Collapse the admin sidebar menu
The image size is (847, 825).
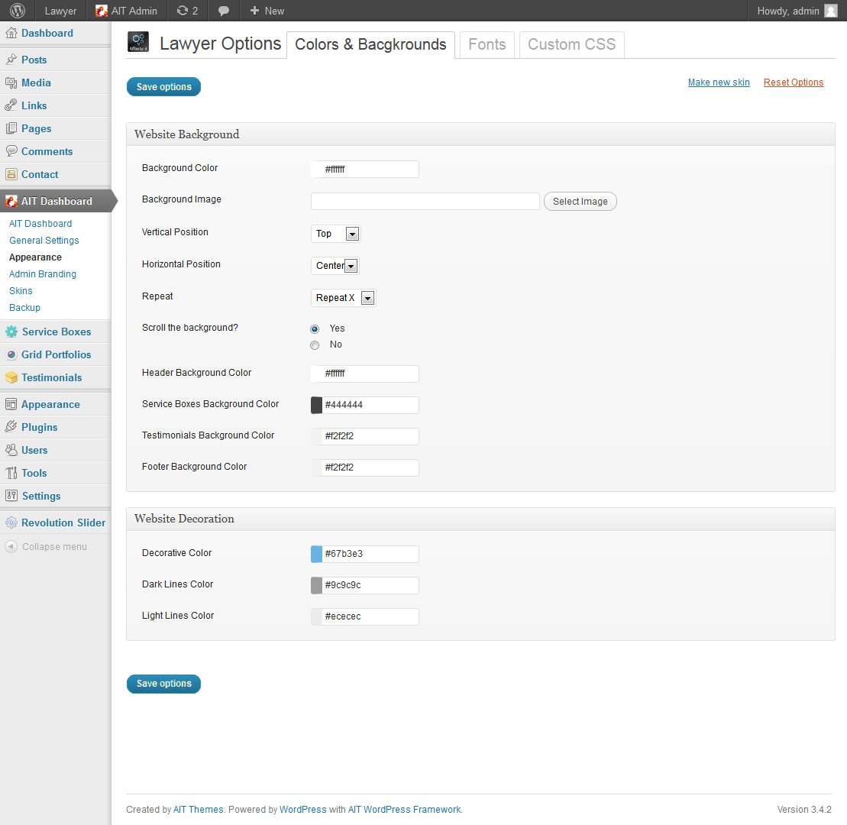46,547
